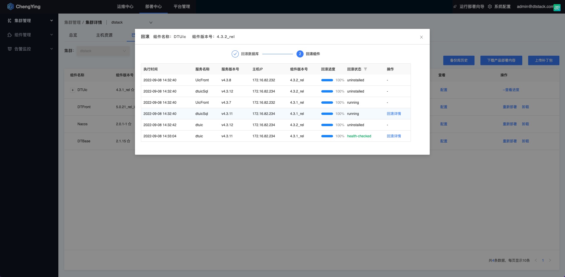Click 配置 link in DTFront row
565x277 pixels.
coord(444,107)
